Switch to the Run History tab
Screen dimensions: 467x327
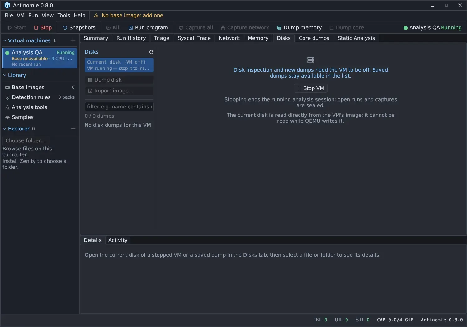pyautogui.click(x=131, y=38)
